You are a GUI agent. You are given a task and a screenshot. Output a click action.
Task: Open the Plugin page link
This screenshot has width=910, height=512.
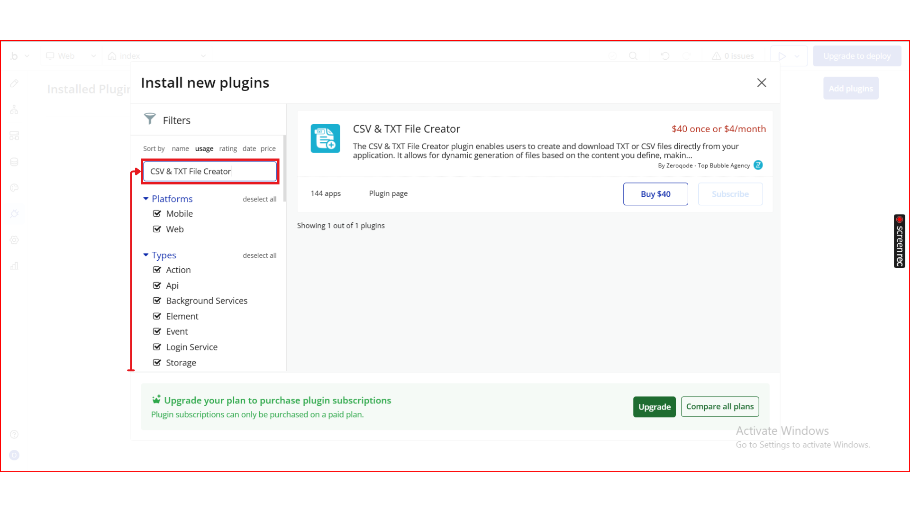(x=388, y=193)
